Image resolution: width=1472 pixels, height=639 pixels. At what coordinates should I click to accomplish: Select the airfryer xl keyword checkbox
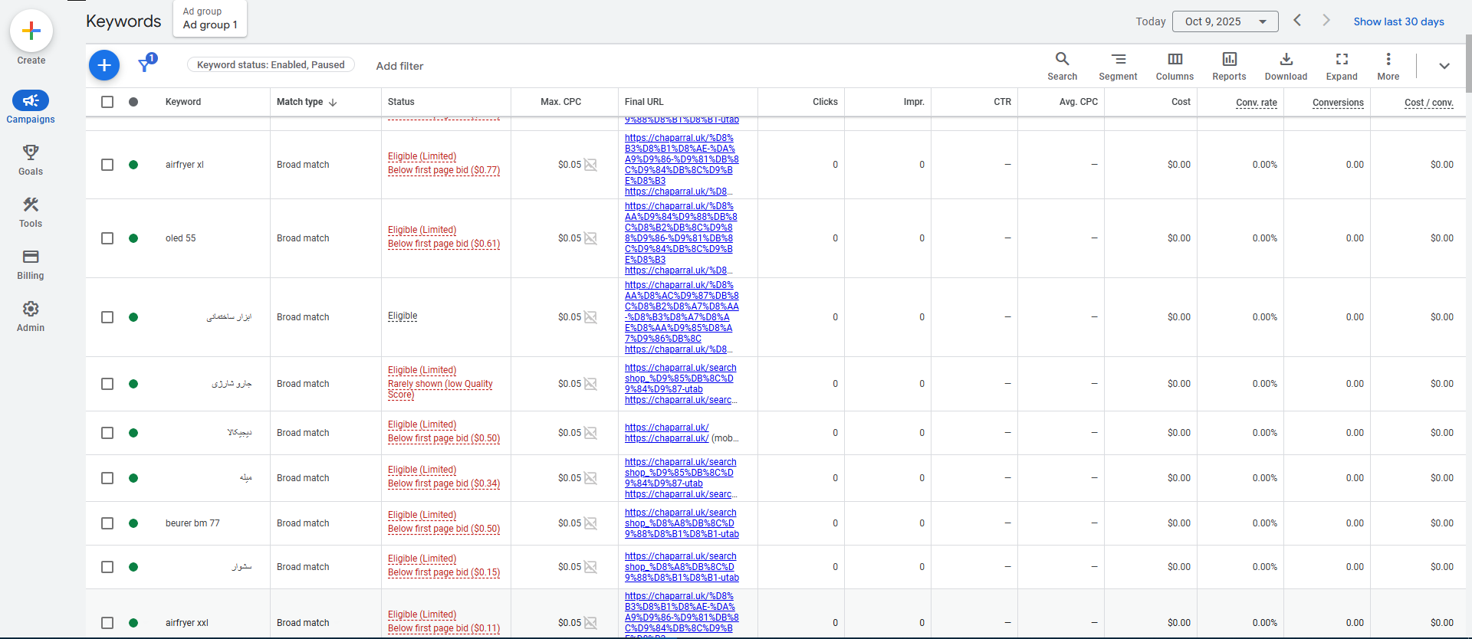click(107, 165)
